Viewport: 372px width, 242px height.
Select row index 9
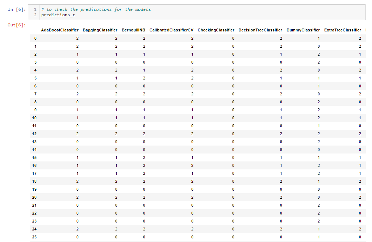[x=35, y=110]
